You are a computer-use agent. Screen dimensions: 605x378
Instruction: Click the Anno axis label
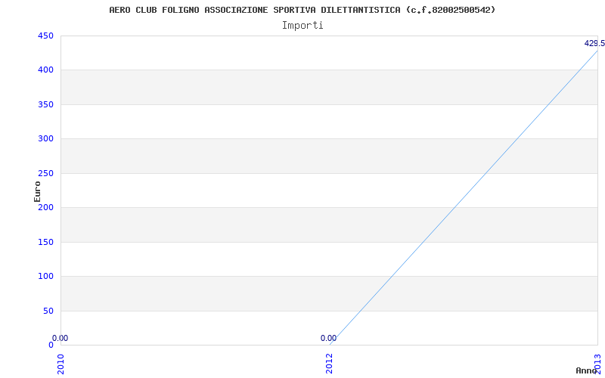coord(586,370)
